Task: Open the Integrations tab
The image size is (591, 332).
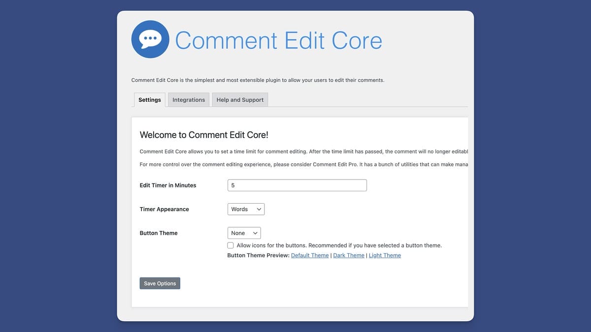Action: pyautogui.click(x=189, y=100)
